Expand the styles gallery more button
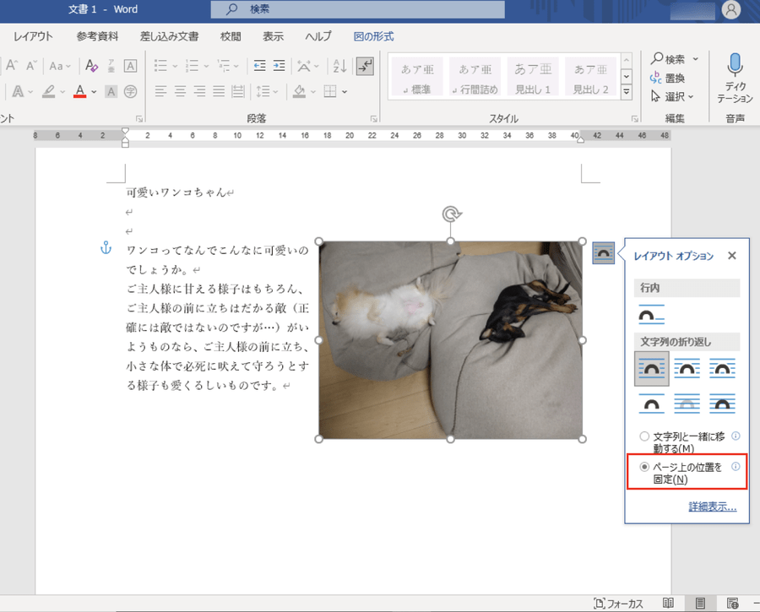Screen dimensions: 760x612 627,91
